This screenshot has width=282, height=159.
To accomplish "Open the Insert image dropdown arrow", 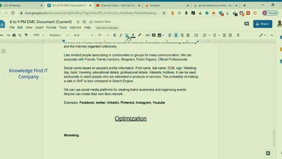I will click(x=163, y=35).
